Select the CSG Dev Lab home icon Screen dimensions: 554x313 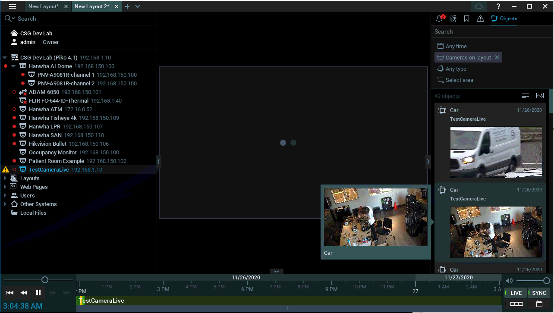(14, 33)
